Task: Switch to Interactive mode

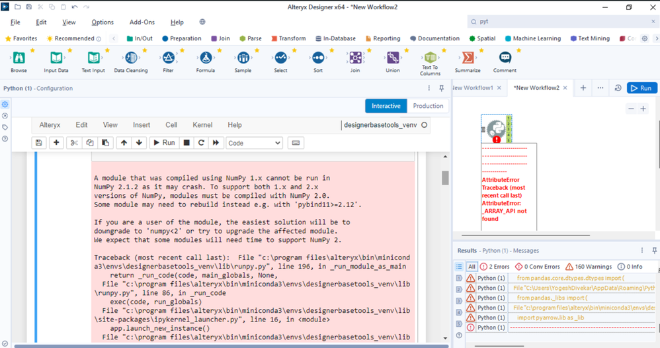Action: coord(386,106)
